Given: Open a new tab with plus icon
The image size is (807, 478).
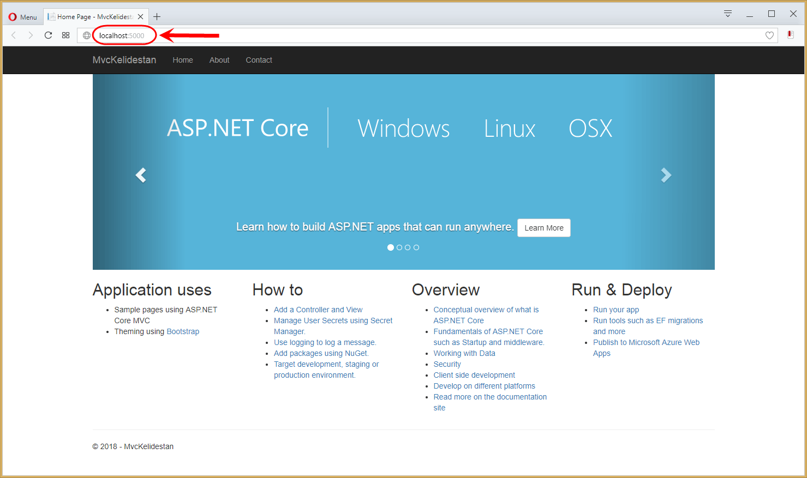Looking at the screenshot, I should click(157, 17).
